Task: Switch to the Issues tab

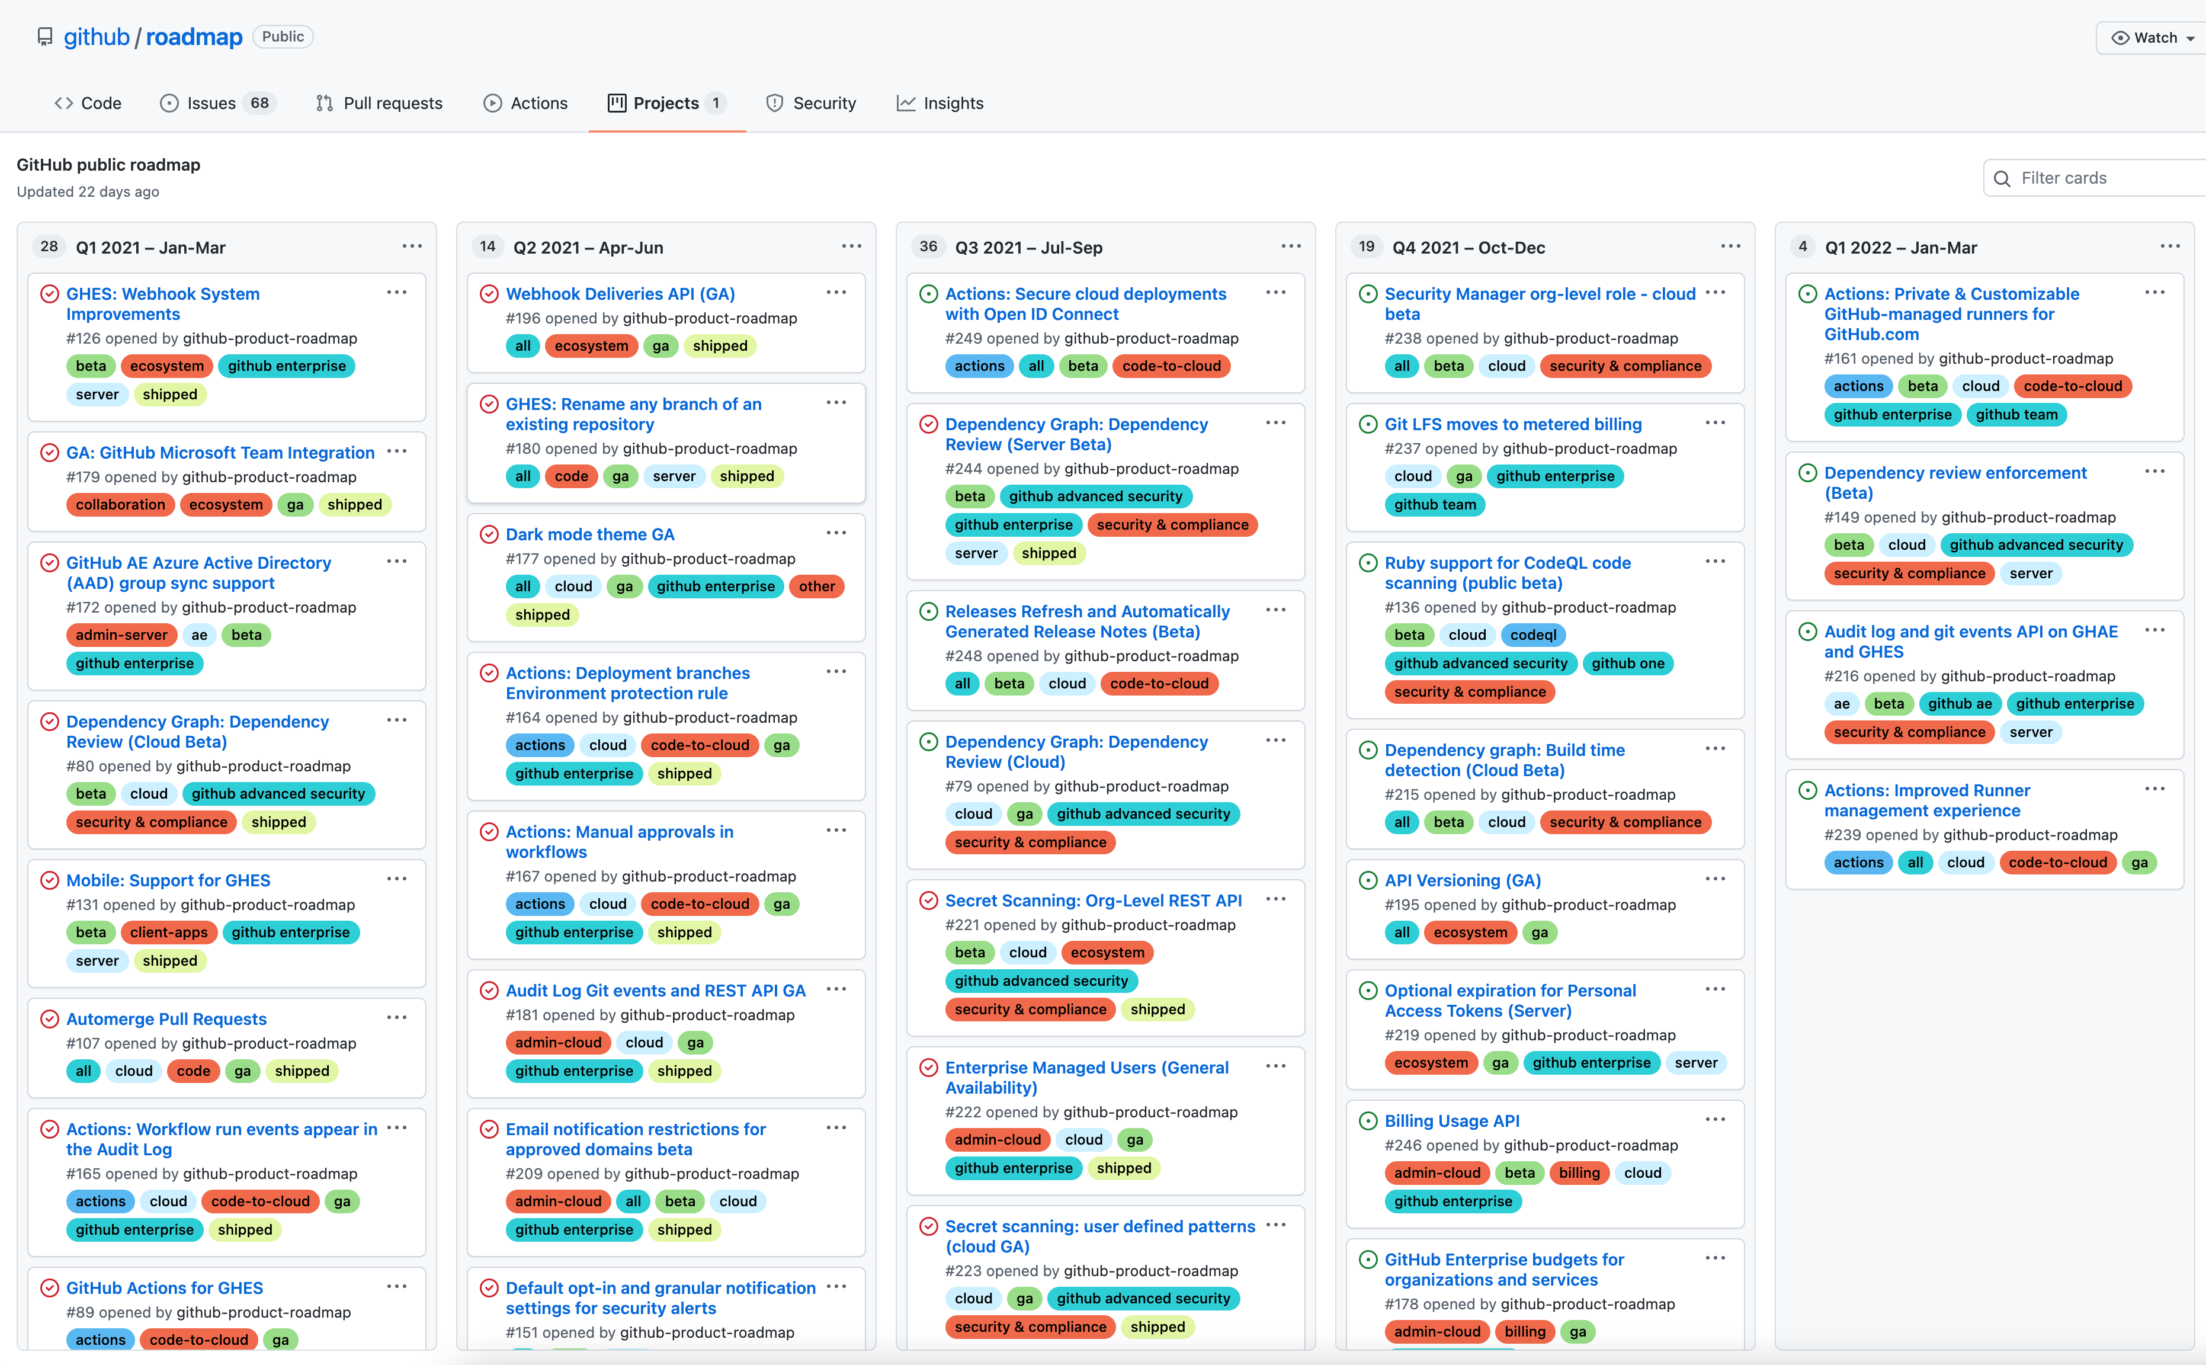Action: pyautogui.click(x=211, y=103)
